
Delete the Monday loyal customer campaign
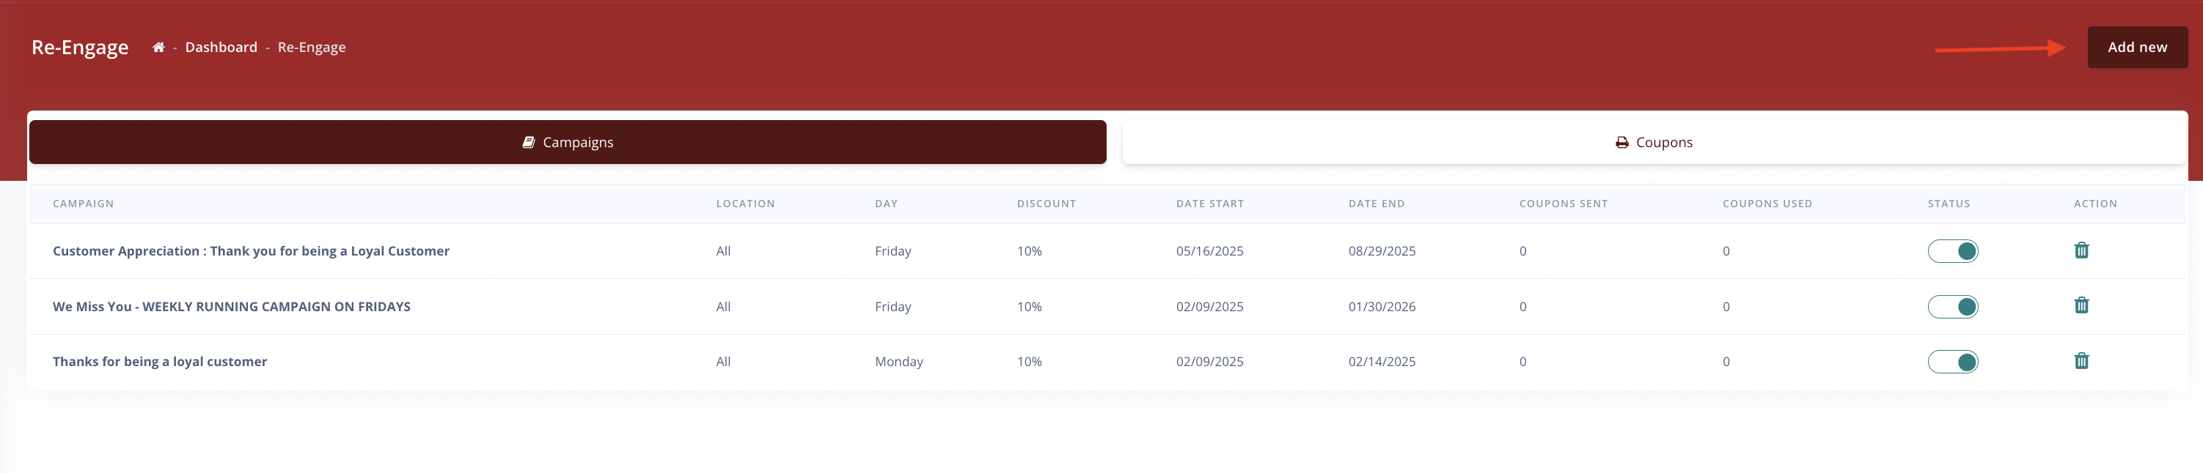click(x=2081, y=361)
